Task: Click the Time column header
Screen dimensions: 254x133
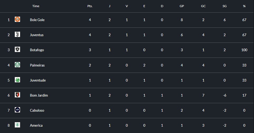Action: click(36, 6)
